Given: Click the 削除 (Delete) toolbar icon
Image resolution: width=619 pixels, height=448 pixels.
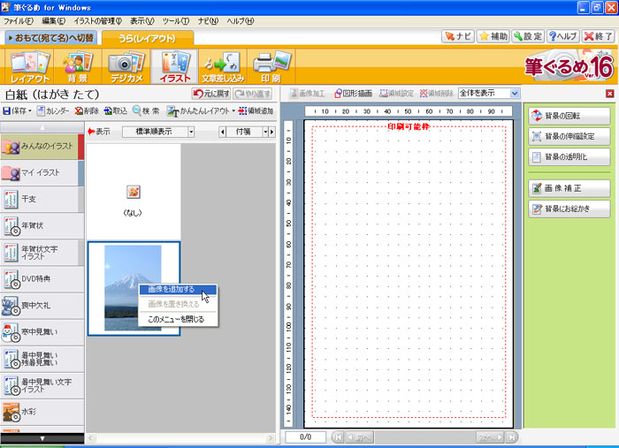Looking at the screenshot, I should (86, 111).
